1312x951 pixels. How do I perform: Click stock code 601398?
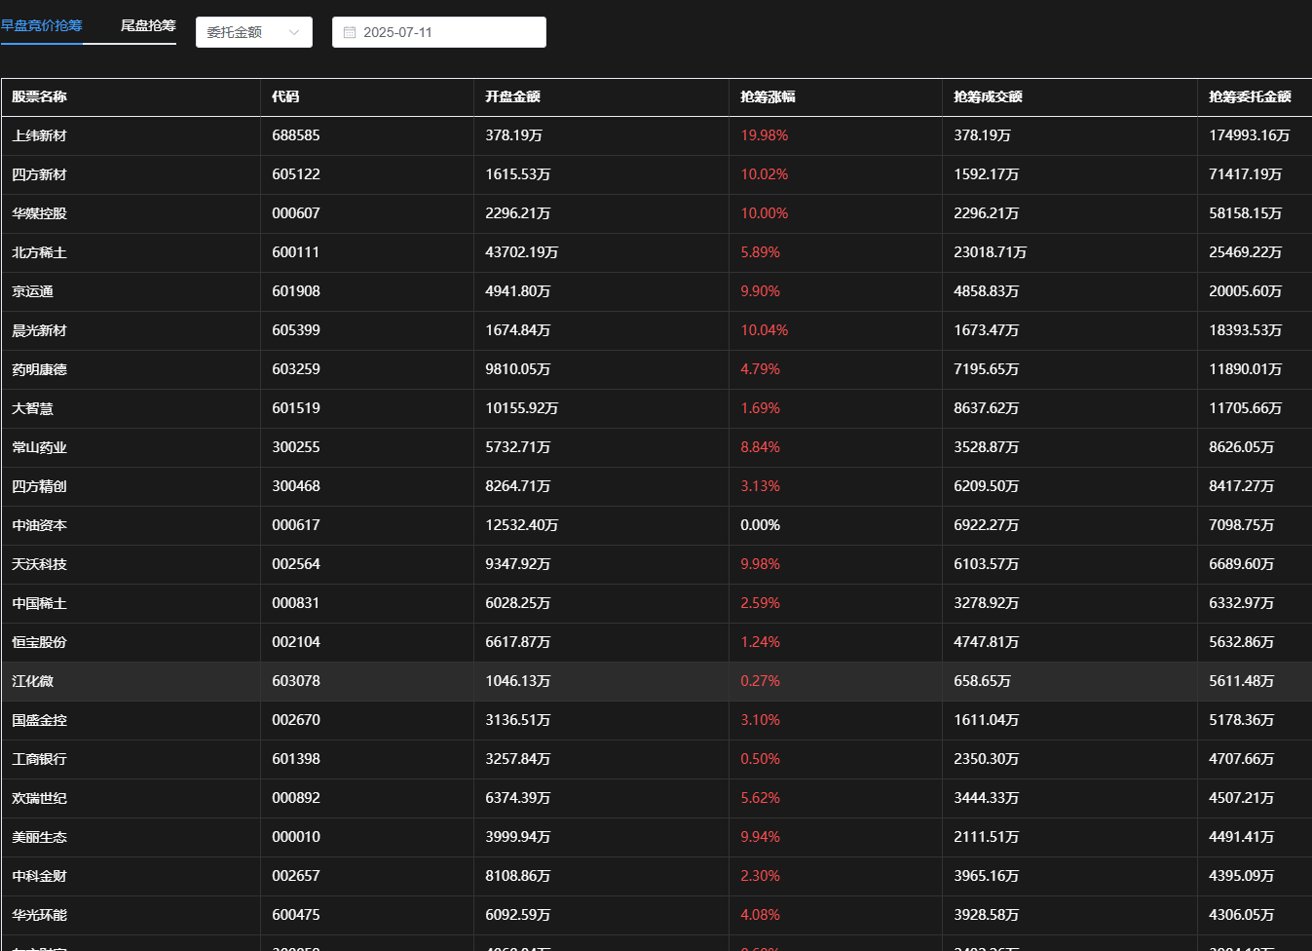(x=296, y=759)
